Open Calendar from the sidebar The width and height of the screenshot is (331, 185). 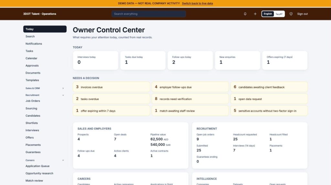(45, 58)
